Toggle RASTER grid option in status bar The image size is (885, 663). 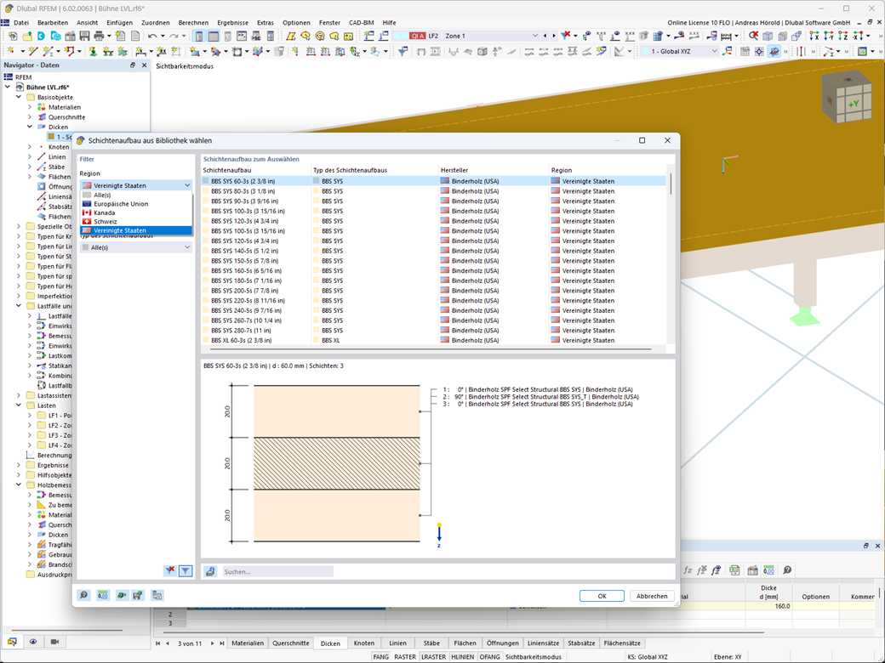click(x=405, y=657)
